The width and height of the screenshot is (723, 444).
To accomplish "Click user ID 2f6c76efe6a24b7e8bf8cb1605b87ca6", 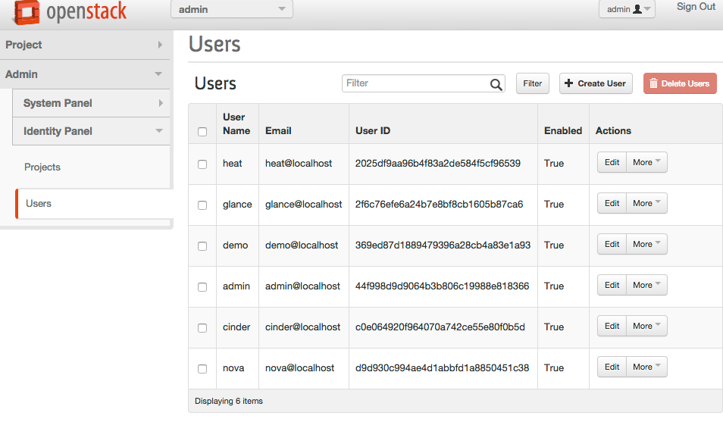I will tap(439, 205).
